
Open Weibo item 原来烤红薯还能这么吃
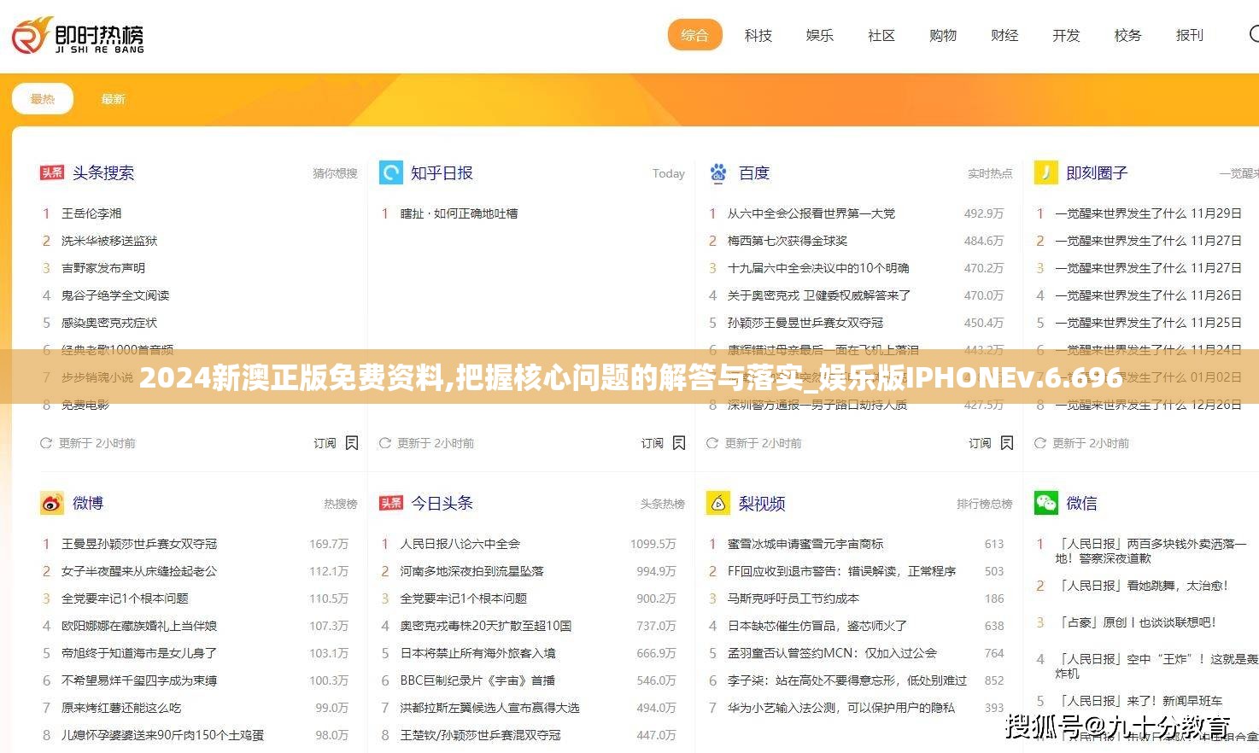coord(121,708)
